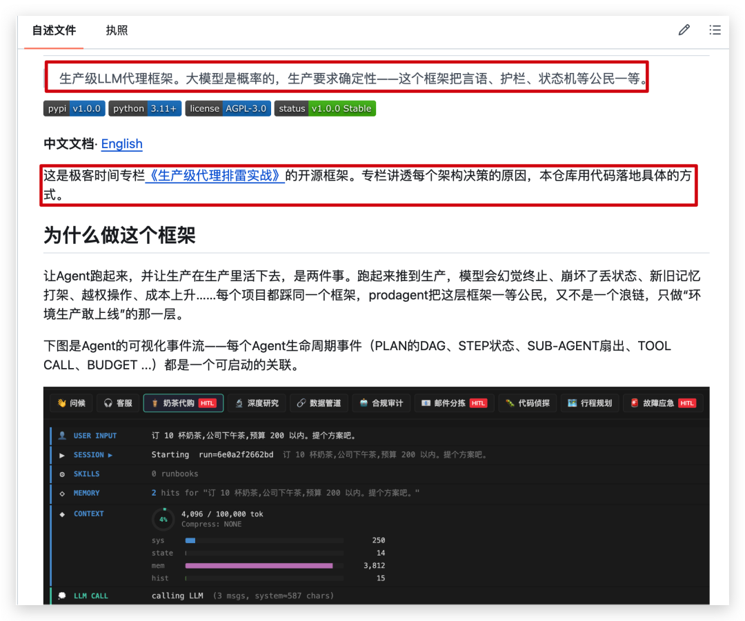
Task: Click the 中文文档 label
Action: coord(69,144)
